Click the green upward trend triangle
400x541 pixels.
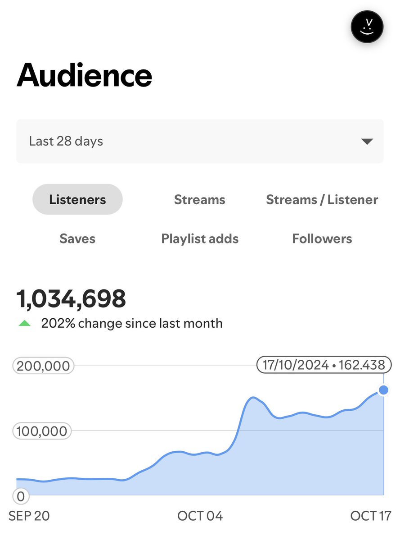[24, 323]
